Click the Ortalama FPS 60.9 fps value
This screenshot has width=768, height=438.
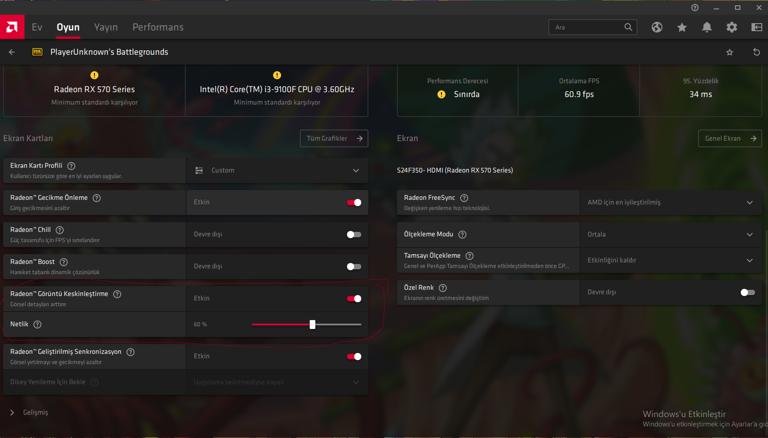579,94
